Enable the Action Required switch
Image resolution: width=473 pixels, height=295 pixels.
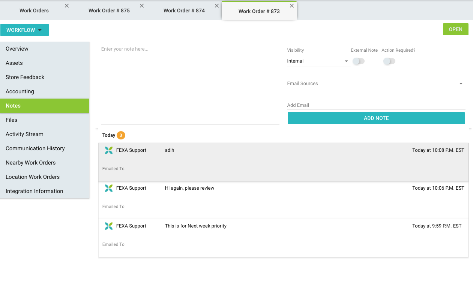click(x=389, y=61)
